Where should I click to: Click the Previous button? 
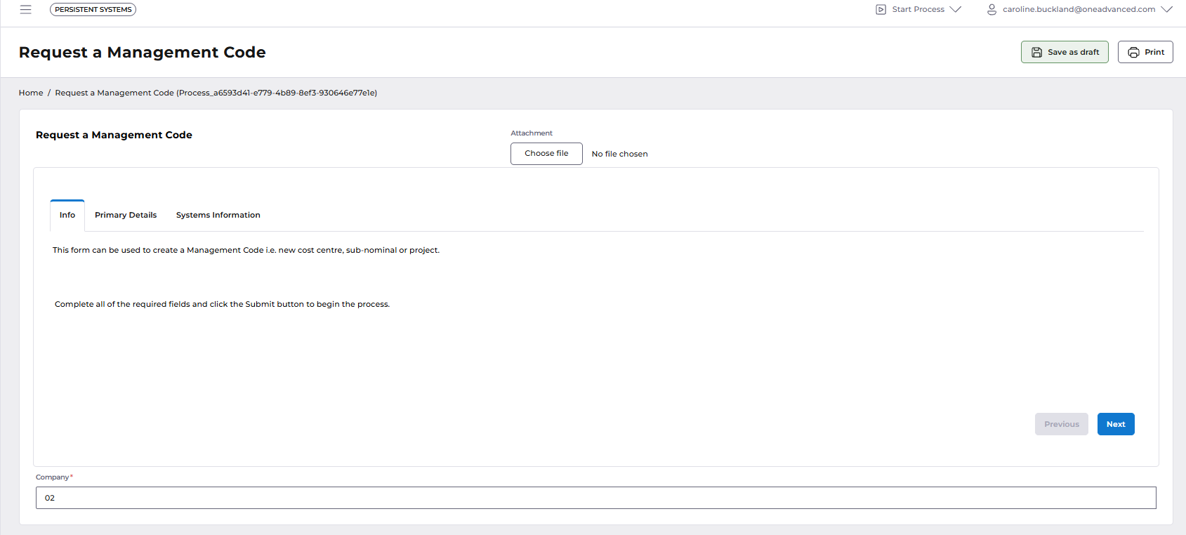tap(1061, 424)
